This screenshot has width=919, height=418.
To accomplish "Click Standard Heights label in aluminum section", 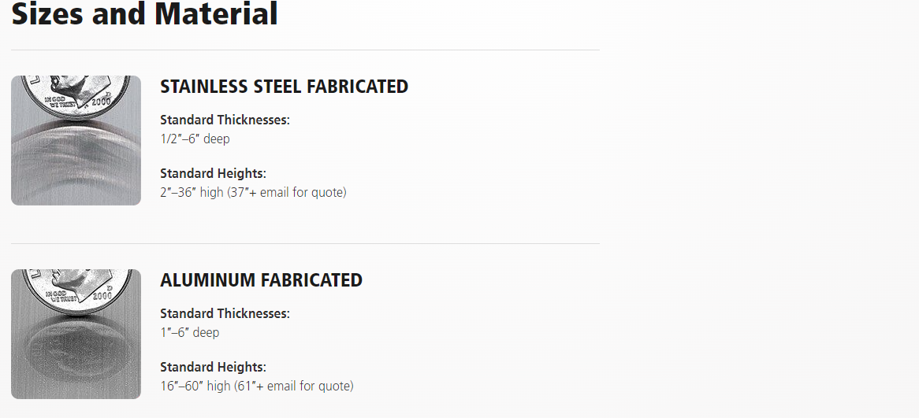I will 214,367.
